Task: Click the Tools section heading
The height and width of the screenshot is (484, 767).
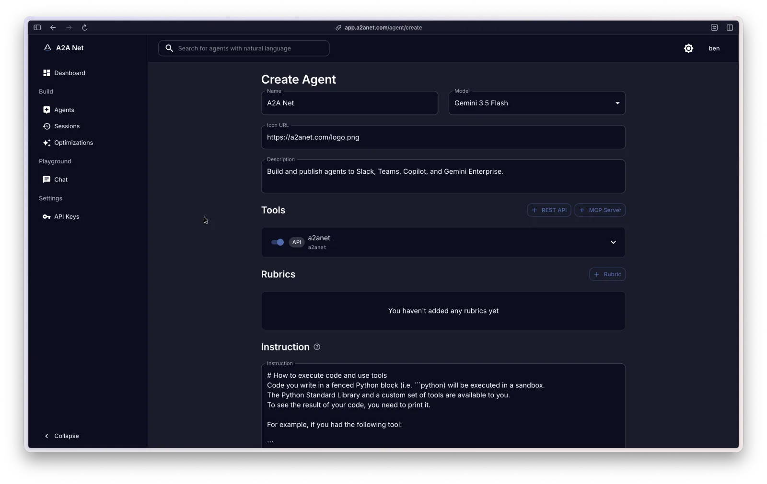Action: tap(273, 210)
